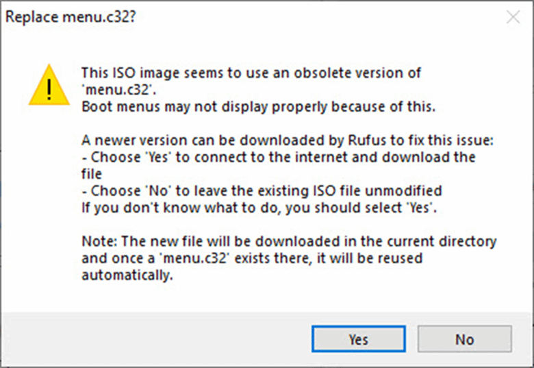Screen dimensions: 534x368
Task: Click the 'If you don't know what to do' line
Action: pyautogui.click(x=259, y=207)
